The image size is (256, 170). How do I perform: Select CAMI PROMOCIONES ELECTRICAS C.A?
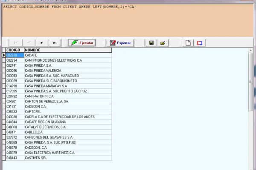tap(68, 60)
